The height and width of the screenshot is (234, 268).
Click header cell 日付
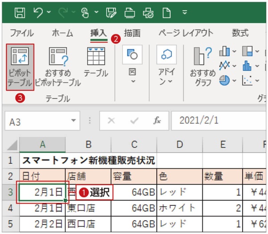tap(42, 176)
